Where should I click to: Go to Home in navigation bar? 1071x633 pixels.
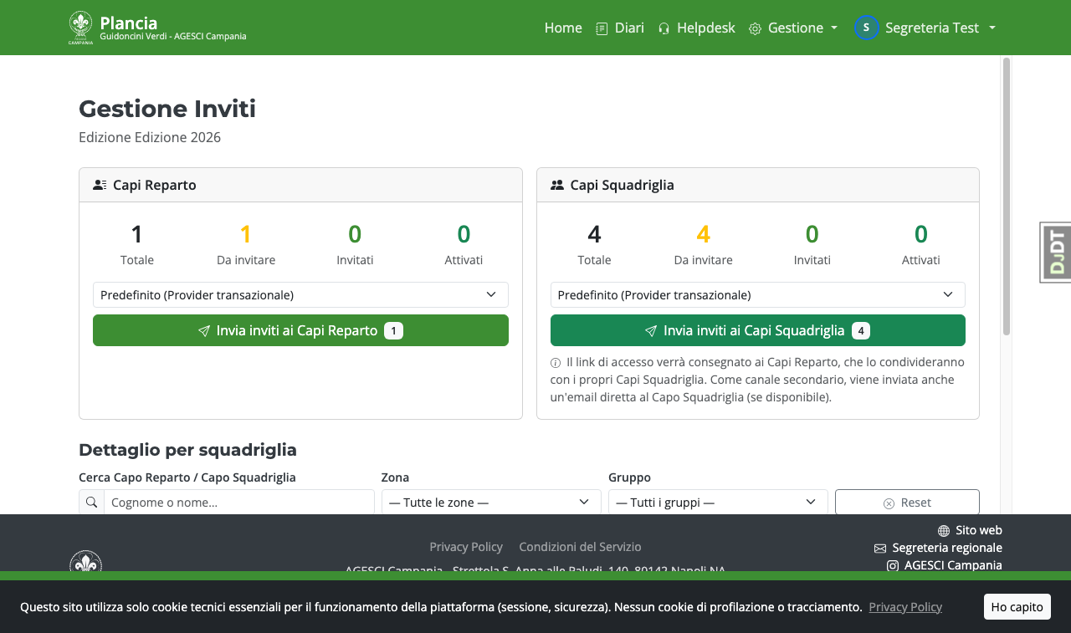[x=563, y=28]
